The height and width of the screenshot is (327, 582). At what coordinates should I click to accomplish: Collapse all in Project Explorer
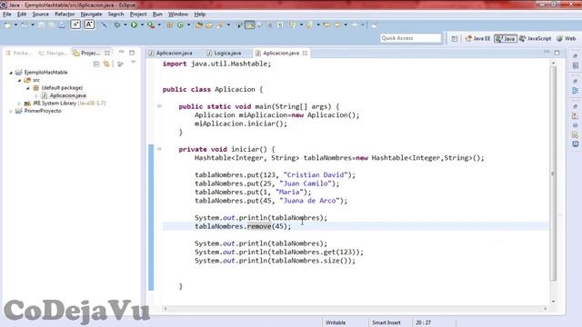point(96,64)
